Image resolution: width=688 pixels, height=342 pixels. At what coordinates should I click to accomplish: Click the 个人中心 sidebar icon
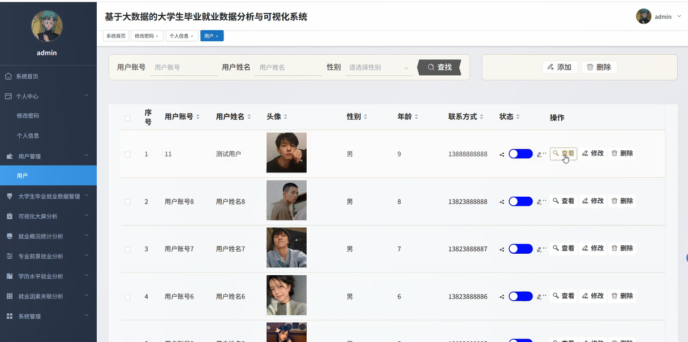pyautogui.click(x=8, y=96)
